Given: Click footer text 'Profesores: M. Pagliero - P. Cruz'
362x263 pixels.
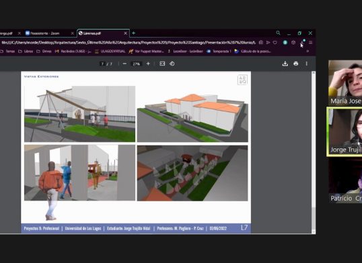Looking at the screenshot, I should 180,229.
